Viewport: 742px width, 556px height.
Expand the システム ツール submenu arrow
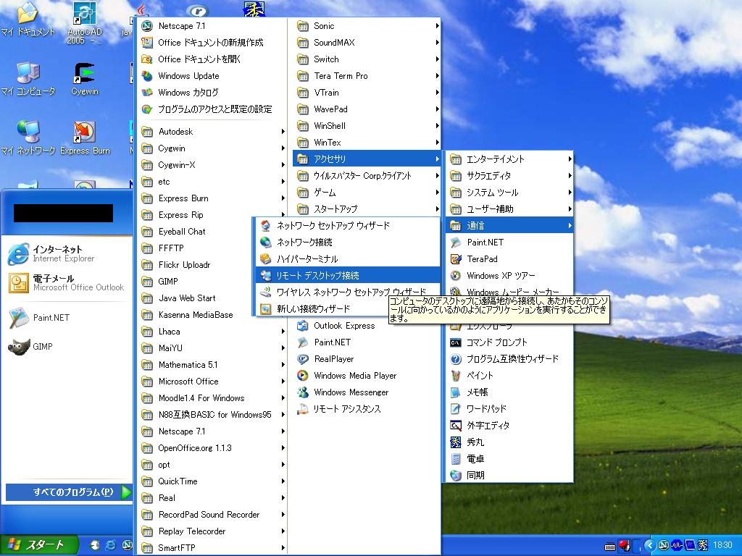pos(570,193)
